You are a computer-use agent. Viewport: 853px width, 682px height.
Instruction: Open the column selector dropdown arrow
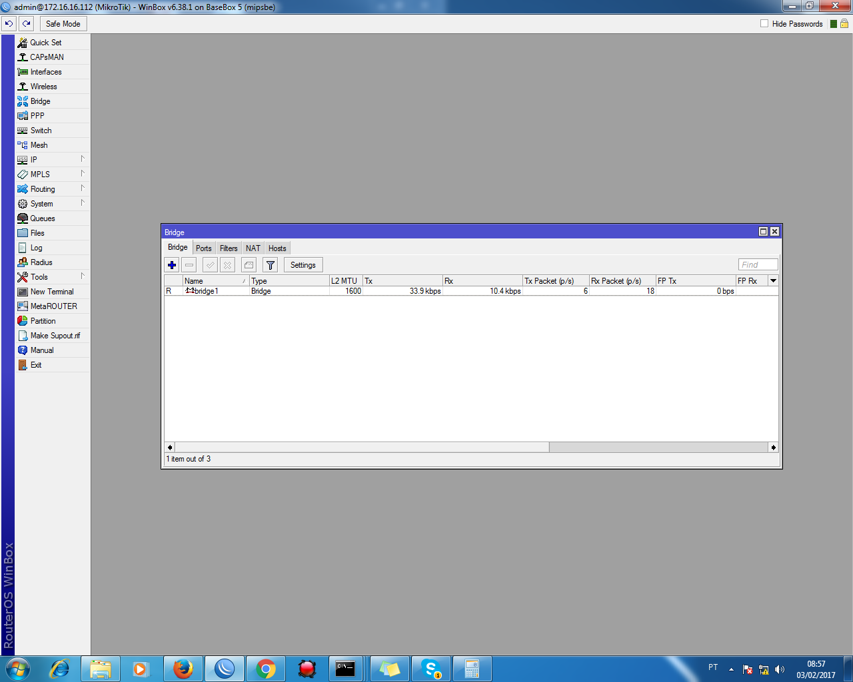coord(773,281)
